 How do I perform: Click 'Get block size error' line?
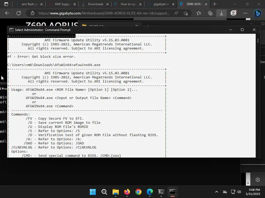pos(41,56)
